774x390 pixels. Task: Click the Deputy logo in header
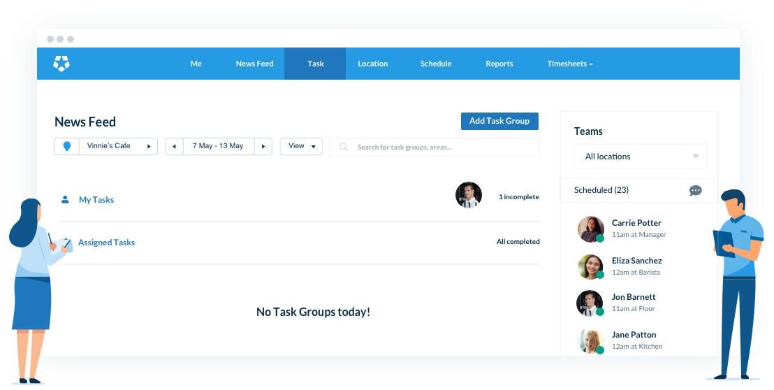(x=62, y=64)
